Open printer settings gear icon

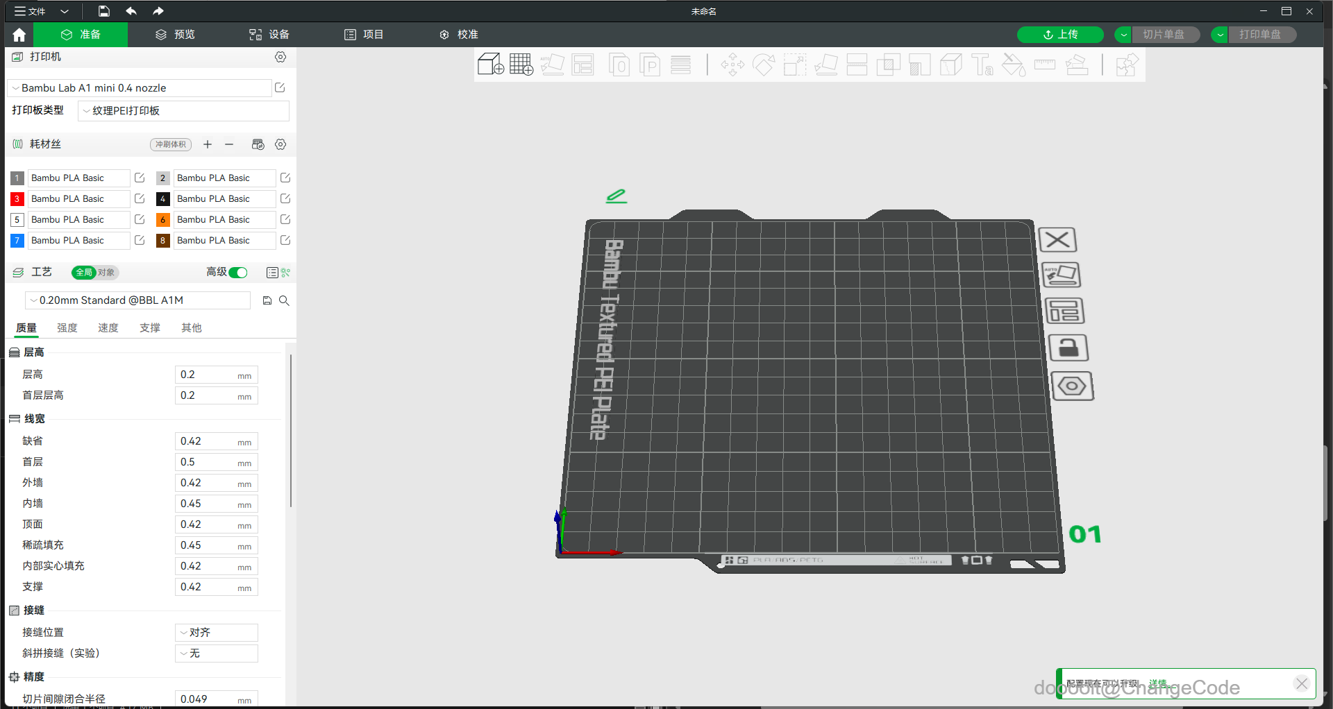[280, 57]
